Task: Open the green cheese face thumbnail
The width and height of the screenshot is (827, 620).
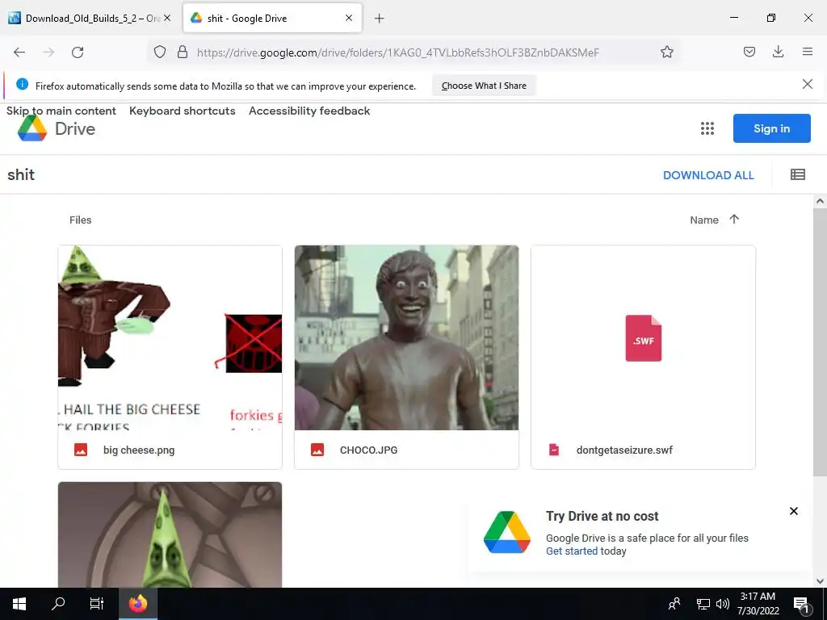Action: pos(170,534)
